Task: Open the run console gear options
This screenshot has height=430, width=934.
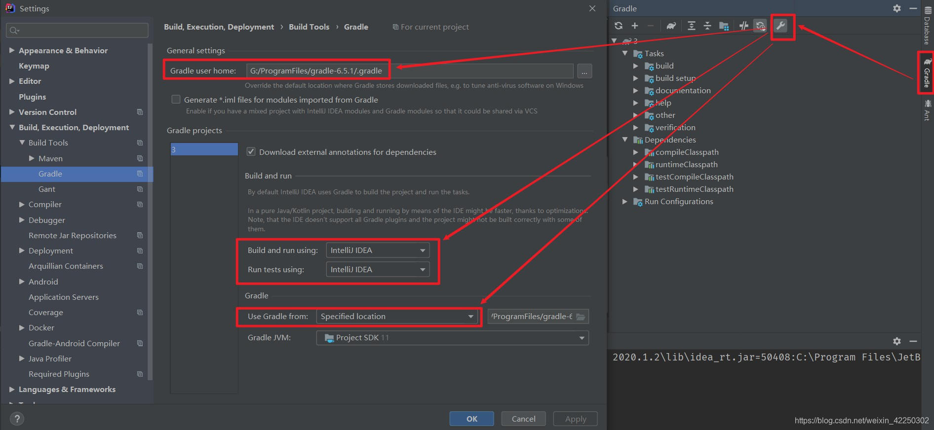Action: coord(897,341)
